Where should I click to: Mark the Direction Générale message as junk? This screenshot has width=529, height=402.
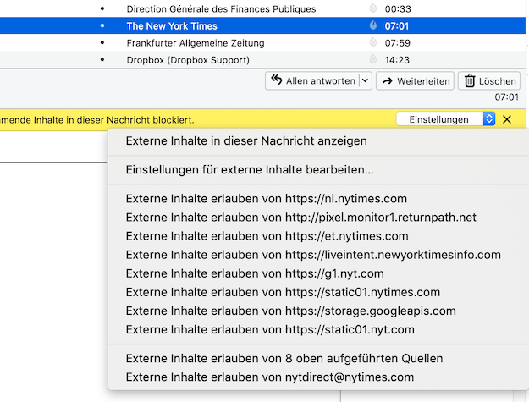(x=373, y=8)
